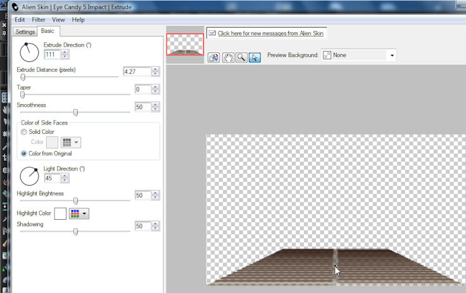Click the message envelope icon

(212, 33)
